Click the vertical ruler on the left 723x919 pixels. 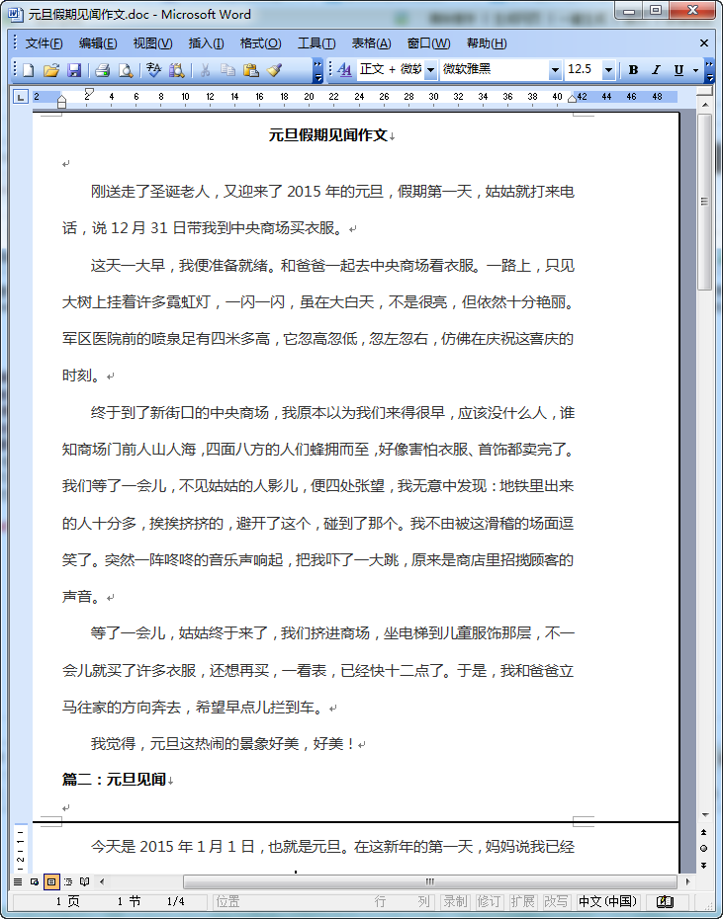(x=21, y=846)
